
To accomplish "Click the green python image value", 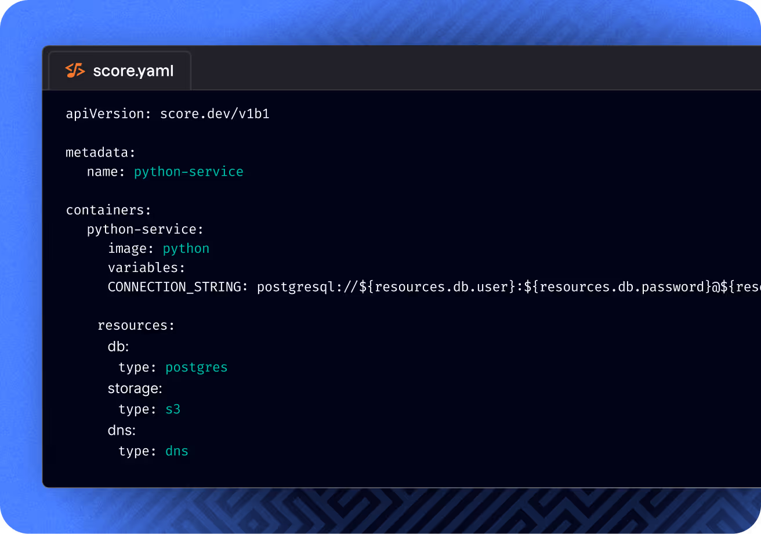I will click(186, 248).
